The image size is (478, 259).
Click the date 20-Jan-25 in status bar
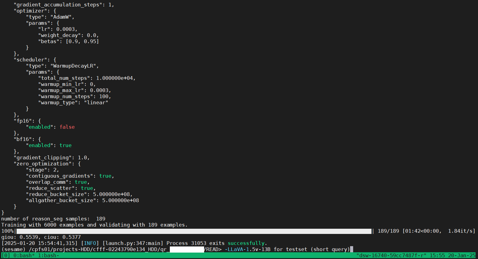point(462,255)
